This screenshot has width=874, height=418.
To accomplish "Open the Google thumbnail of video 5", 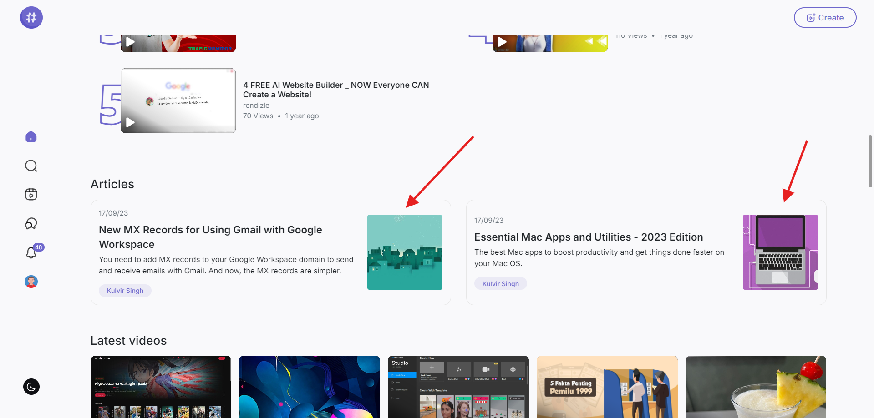I will tap(178, 101).
